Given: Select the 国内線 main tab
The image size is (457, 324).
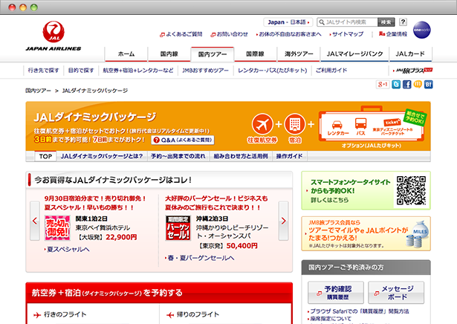Looking at the screenshot, I should coord(169,54).
